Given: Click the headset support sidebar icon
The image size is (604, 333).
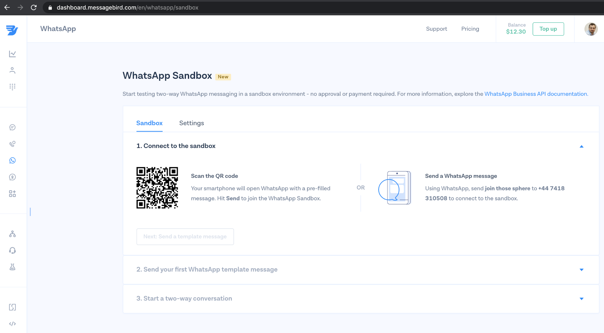Looking at the screenshot, I should (12, 251).
